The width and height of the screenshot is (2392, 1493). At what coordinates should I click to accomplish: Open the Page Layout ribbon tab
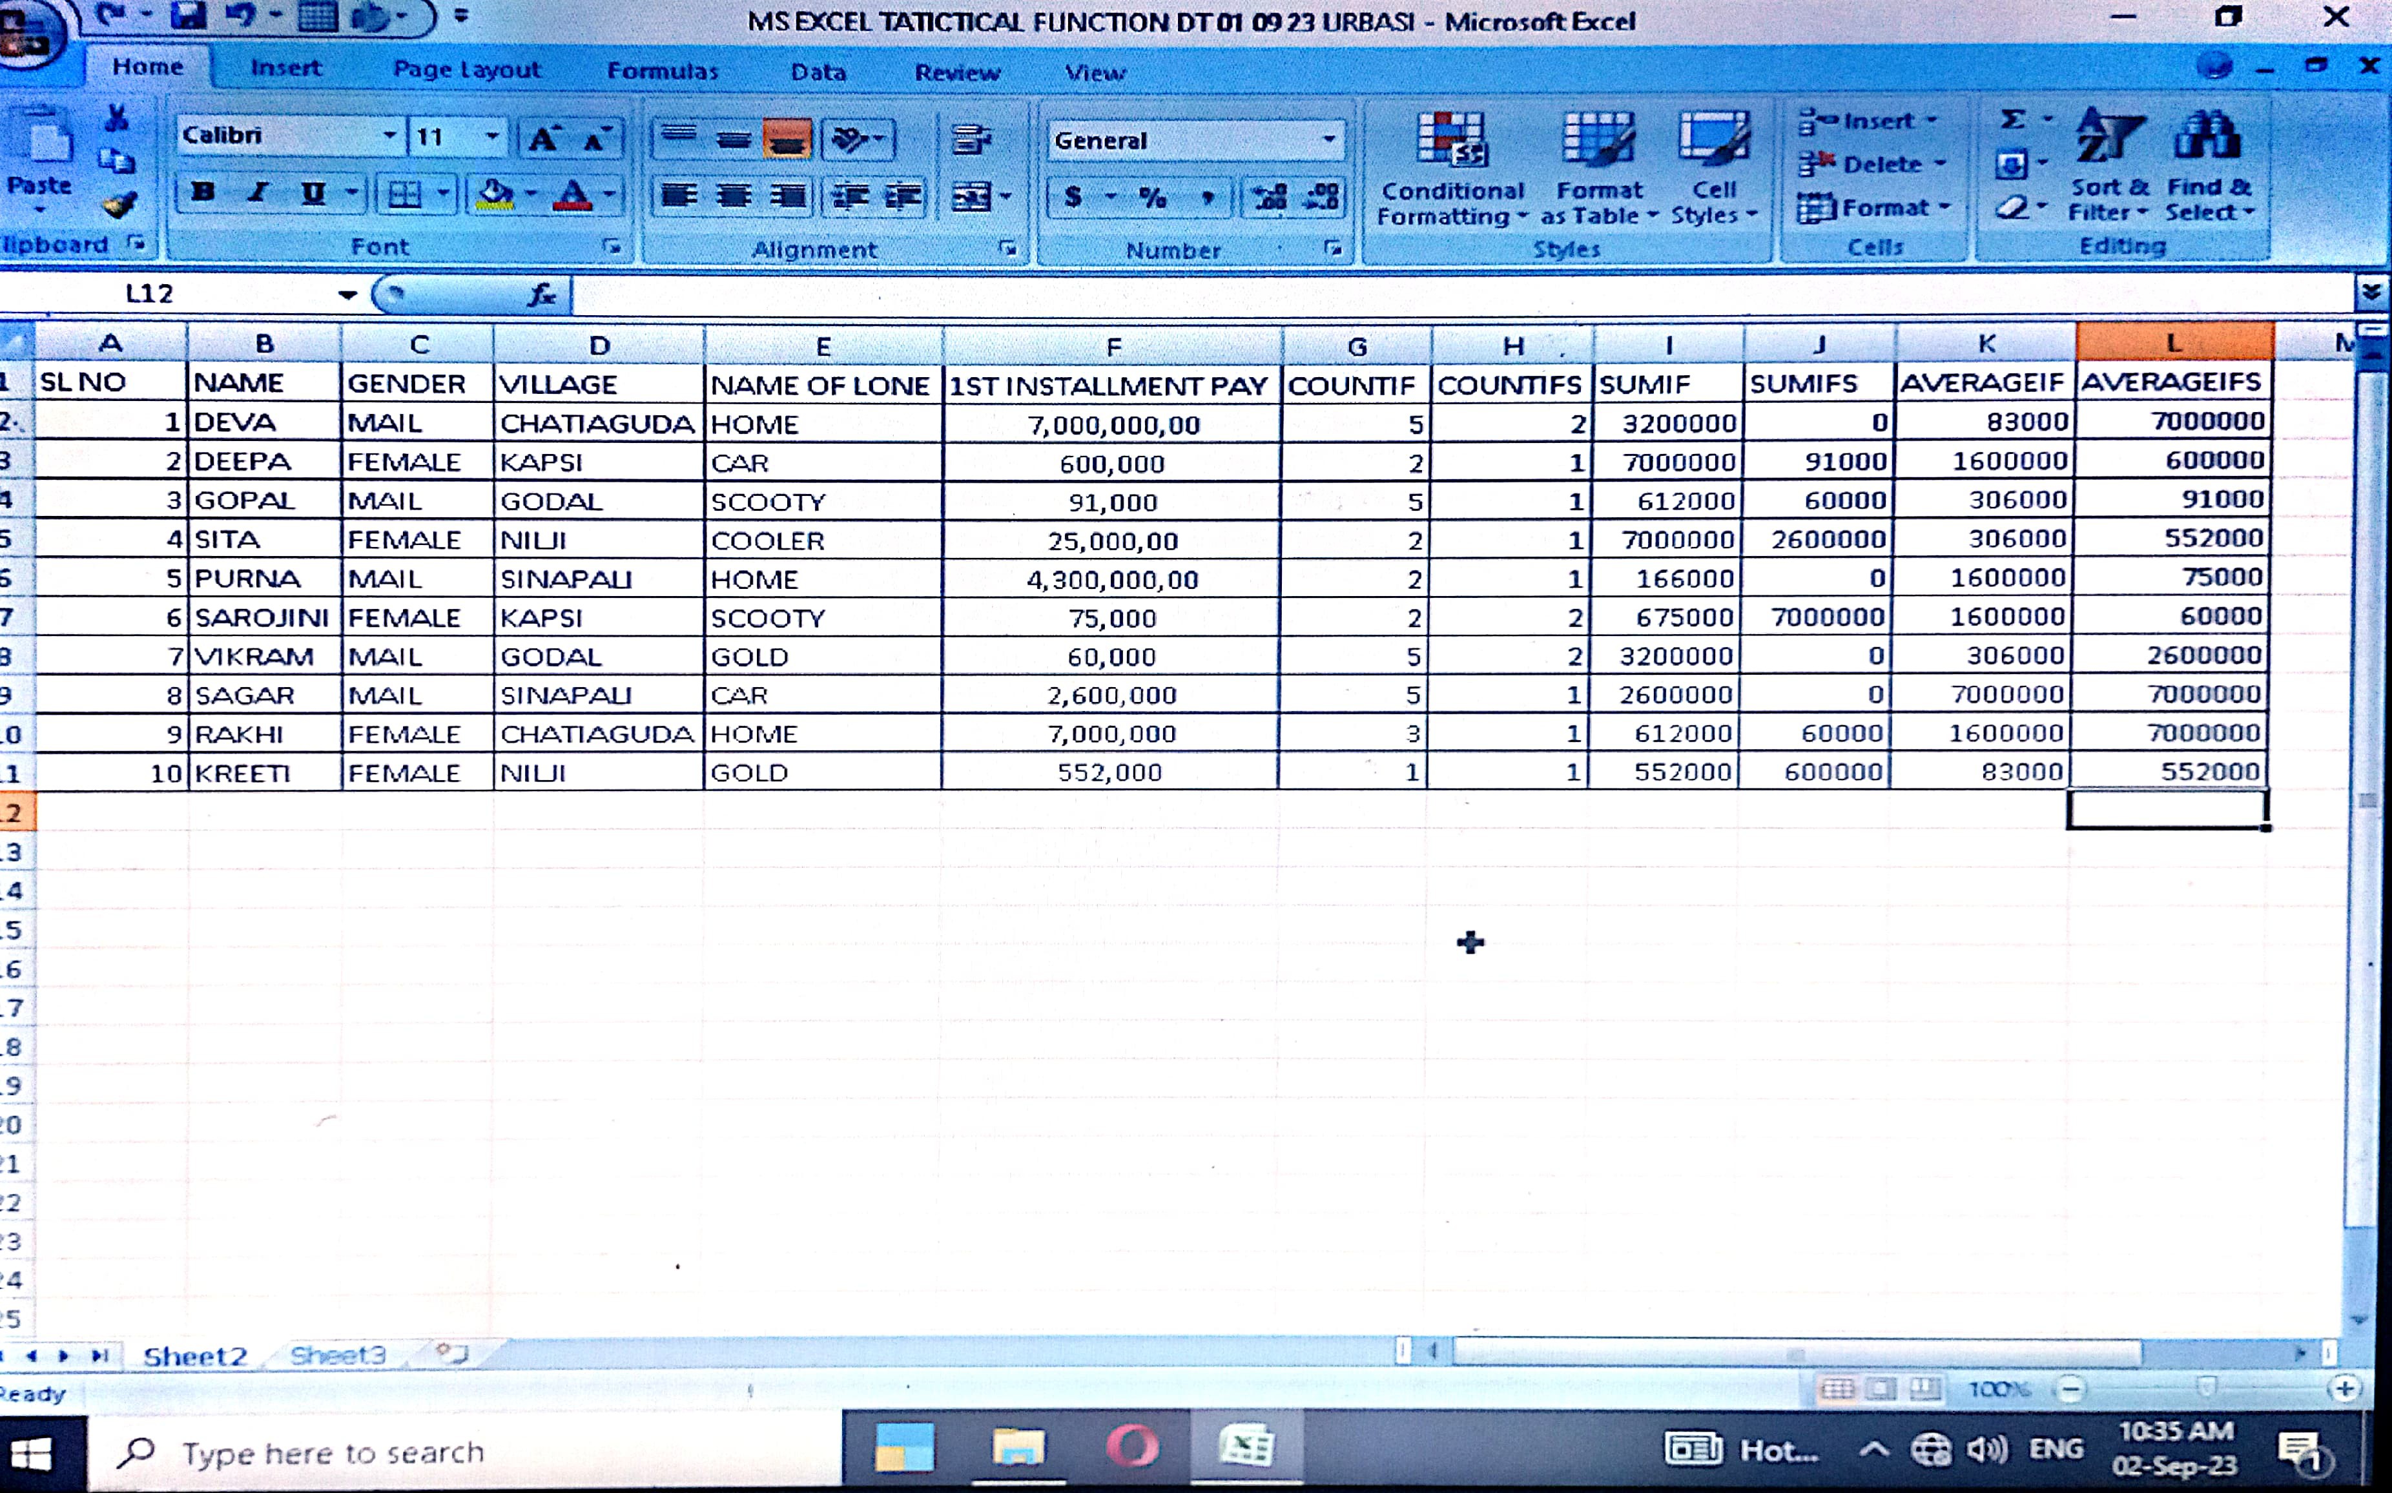point(466,69)
